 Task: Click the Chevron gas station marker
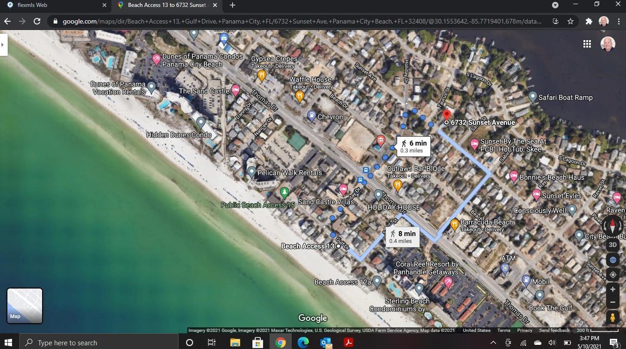312,115
